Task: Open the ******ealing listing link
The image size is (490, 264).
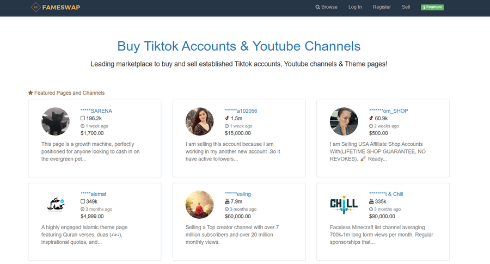Action: [238, 194]
